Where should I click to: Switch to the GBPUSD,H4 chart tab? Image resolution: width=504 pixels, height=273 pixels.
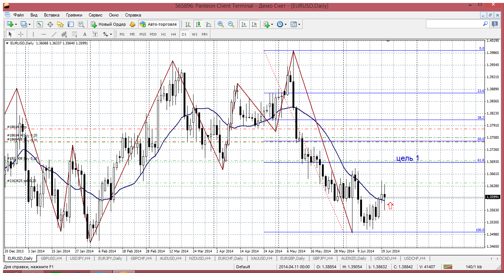52,258
